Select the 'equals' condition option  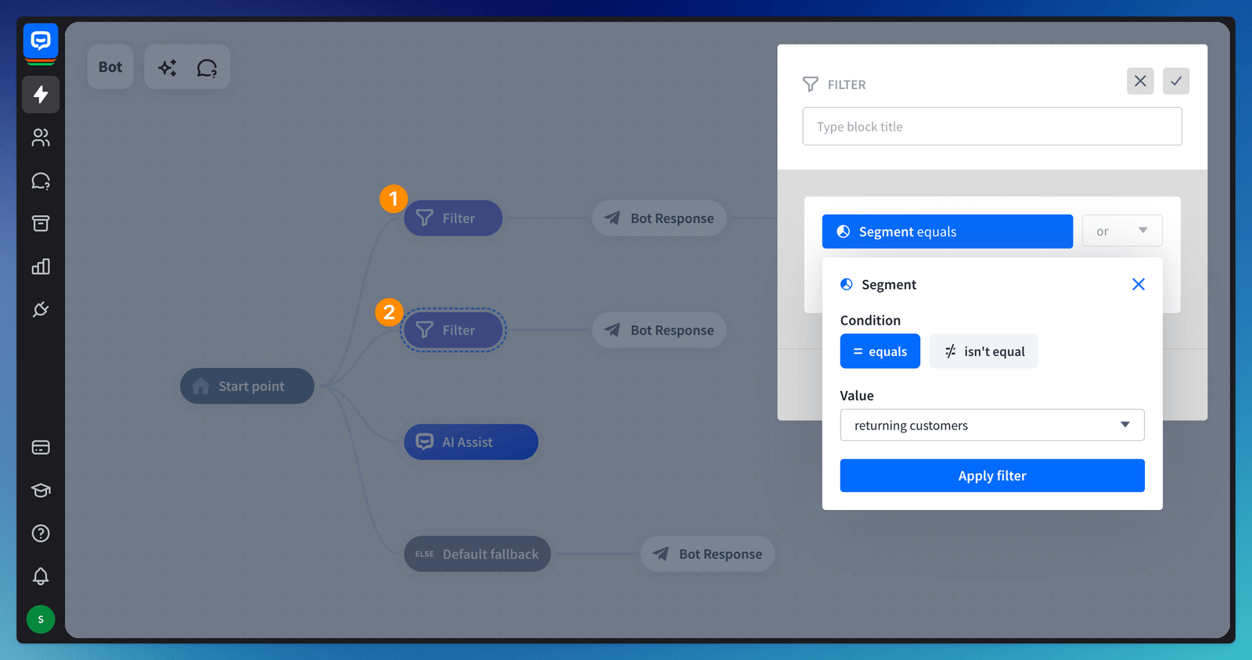coord(880,351)
